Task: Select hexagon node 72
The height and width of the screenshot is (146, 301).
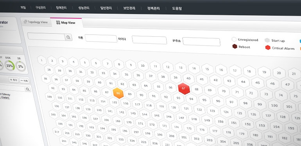Action: 251,93
